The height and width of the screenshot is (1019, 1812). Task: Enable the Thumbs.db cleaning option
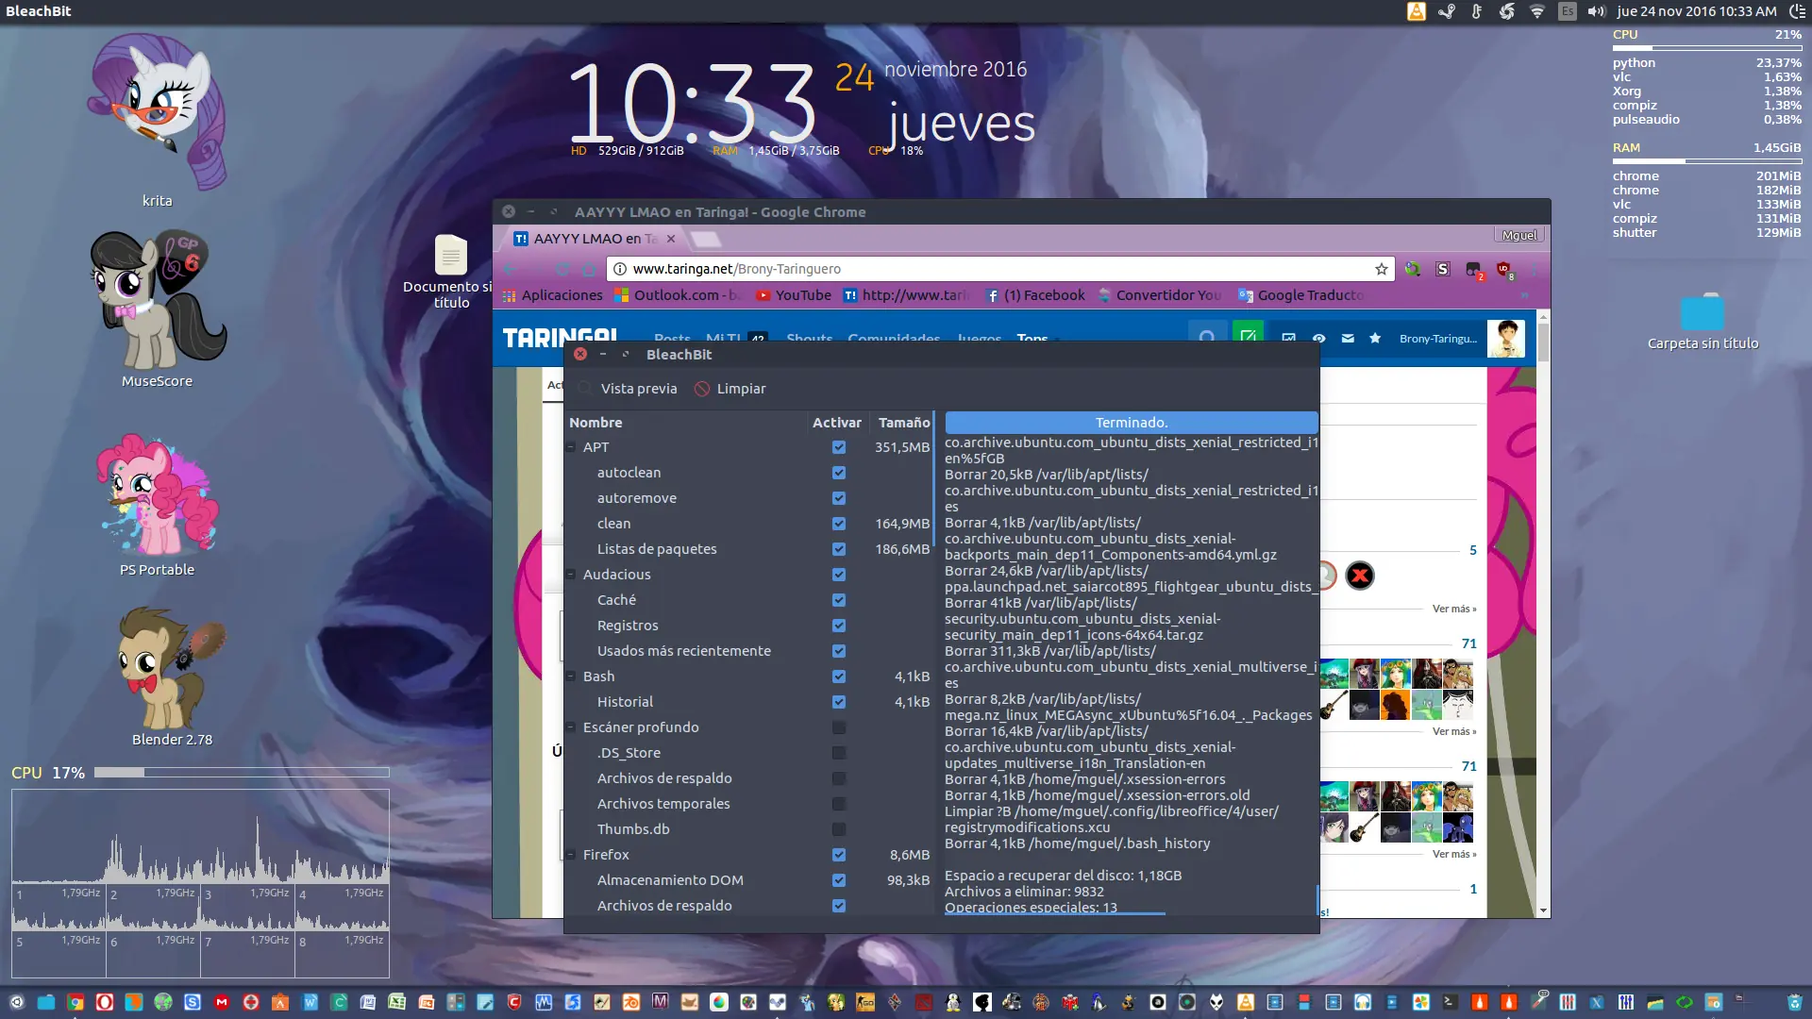pyautogui.click(x=839, y=829)
